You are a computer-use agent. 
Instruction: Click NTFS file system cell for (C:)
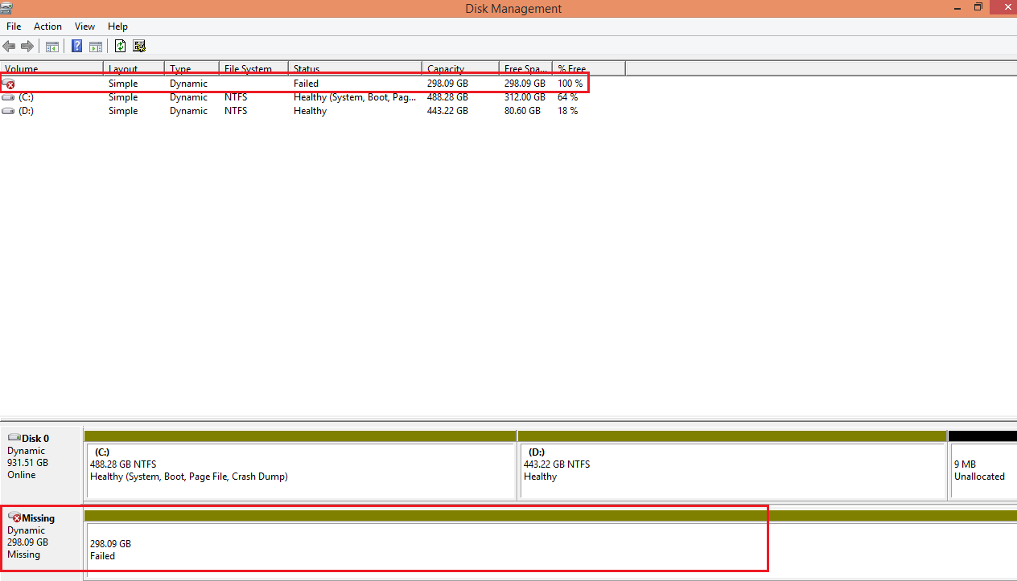click(x=236, y=97)
